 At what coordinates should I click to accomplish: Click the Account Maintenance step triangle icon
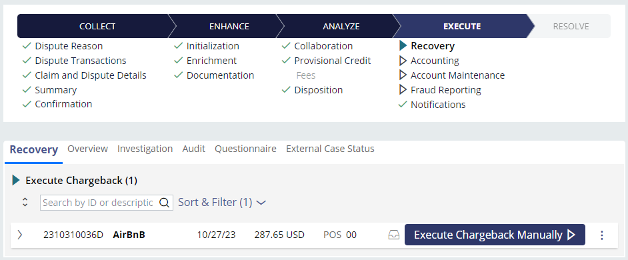(403, 75)
